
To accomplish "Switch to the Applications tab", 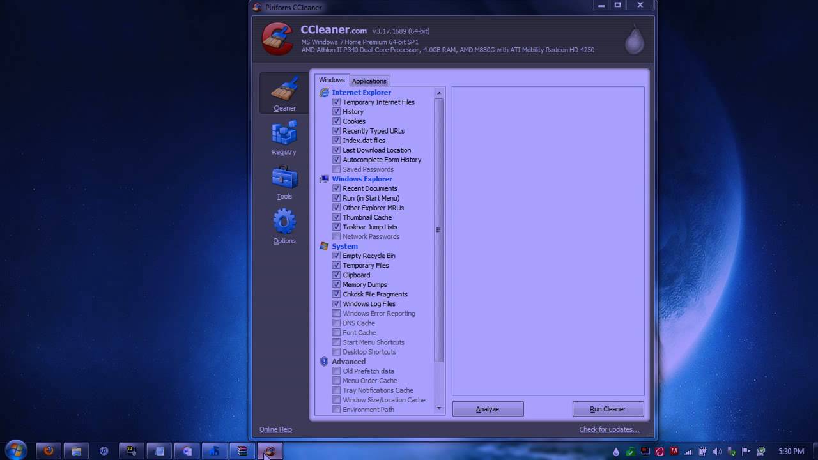I will point(369,81).
